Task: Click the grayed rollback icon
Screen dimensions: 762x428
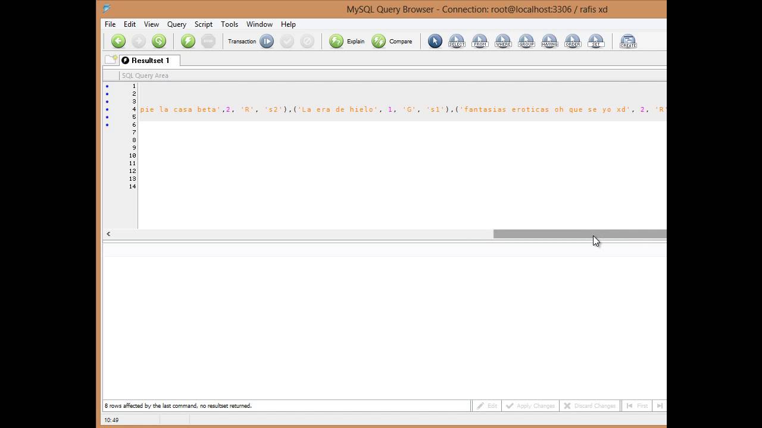Action: click(x=307, y=41)
